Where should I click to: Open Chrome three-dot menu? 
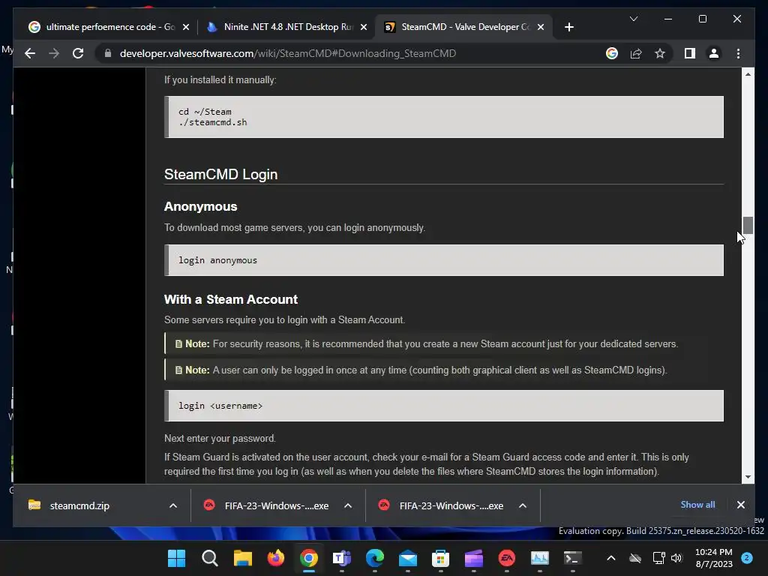tap(738, 53)
